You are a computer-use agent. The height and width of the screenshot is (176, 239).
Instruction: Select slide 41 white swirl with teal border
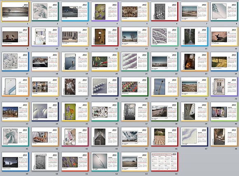pos(15,137)
